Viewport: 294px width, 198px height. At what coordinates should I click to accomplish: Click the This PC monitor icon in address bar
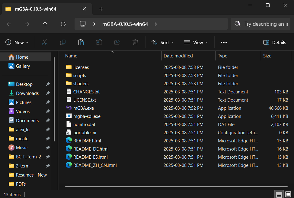coord(83,24)
